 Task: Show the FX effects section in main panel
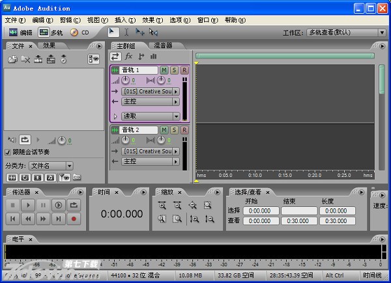129,57
